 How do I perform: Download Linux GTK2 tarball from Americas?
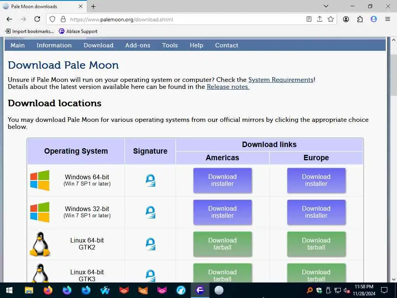(223, 244)
